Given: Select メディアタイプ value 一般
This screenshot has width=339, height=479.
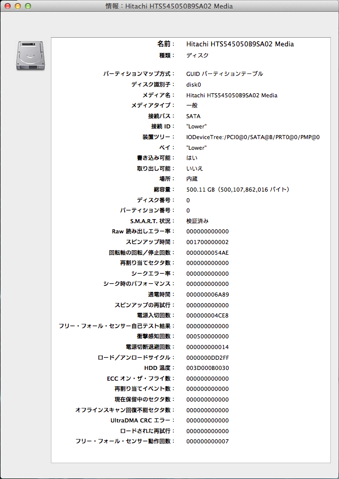Looking at the screenshot, I should (x=192, y=105).
